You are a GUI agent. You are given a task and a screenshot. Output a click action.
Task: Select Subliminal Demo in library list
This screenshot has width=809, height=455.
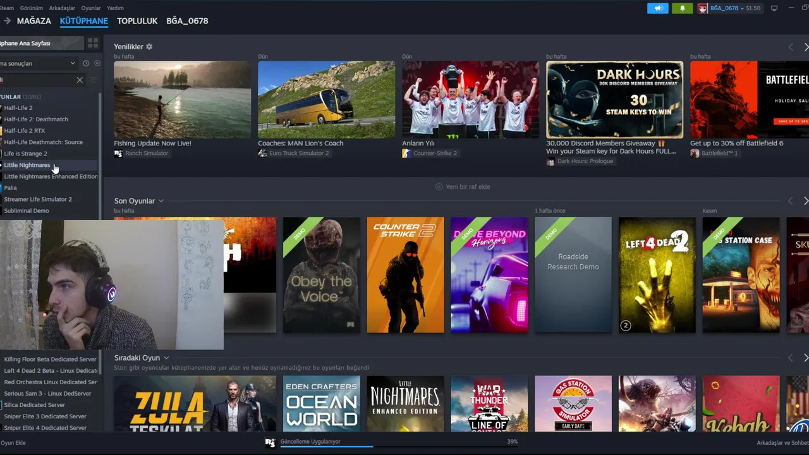point(26,210)
